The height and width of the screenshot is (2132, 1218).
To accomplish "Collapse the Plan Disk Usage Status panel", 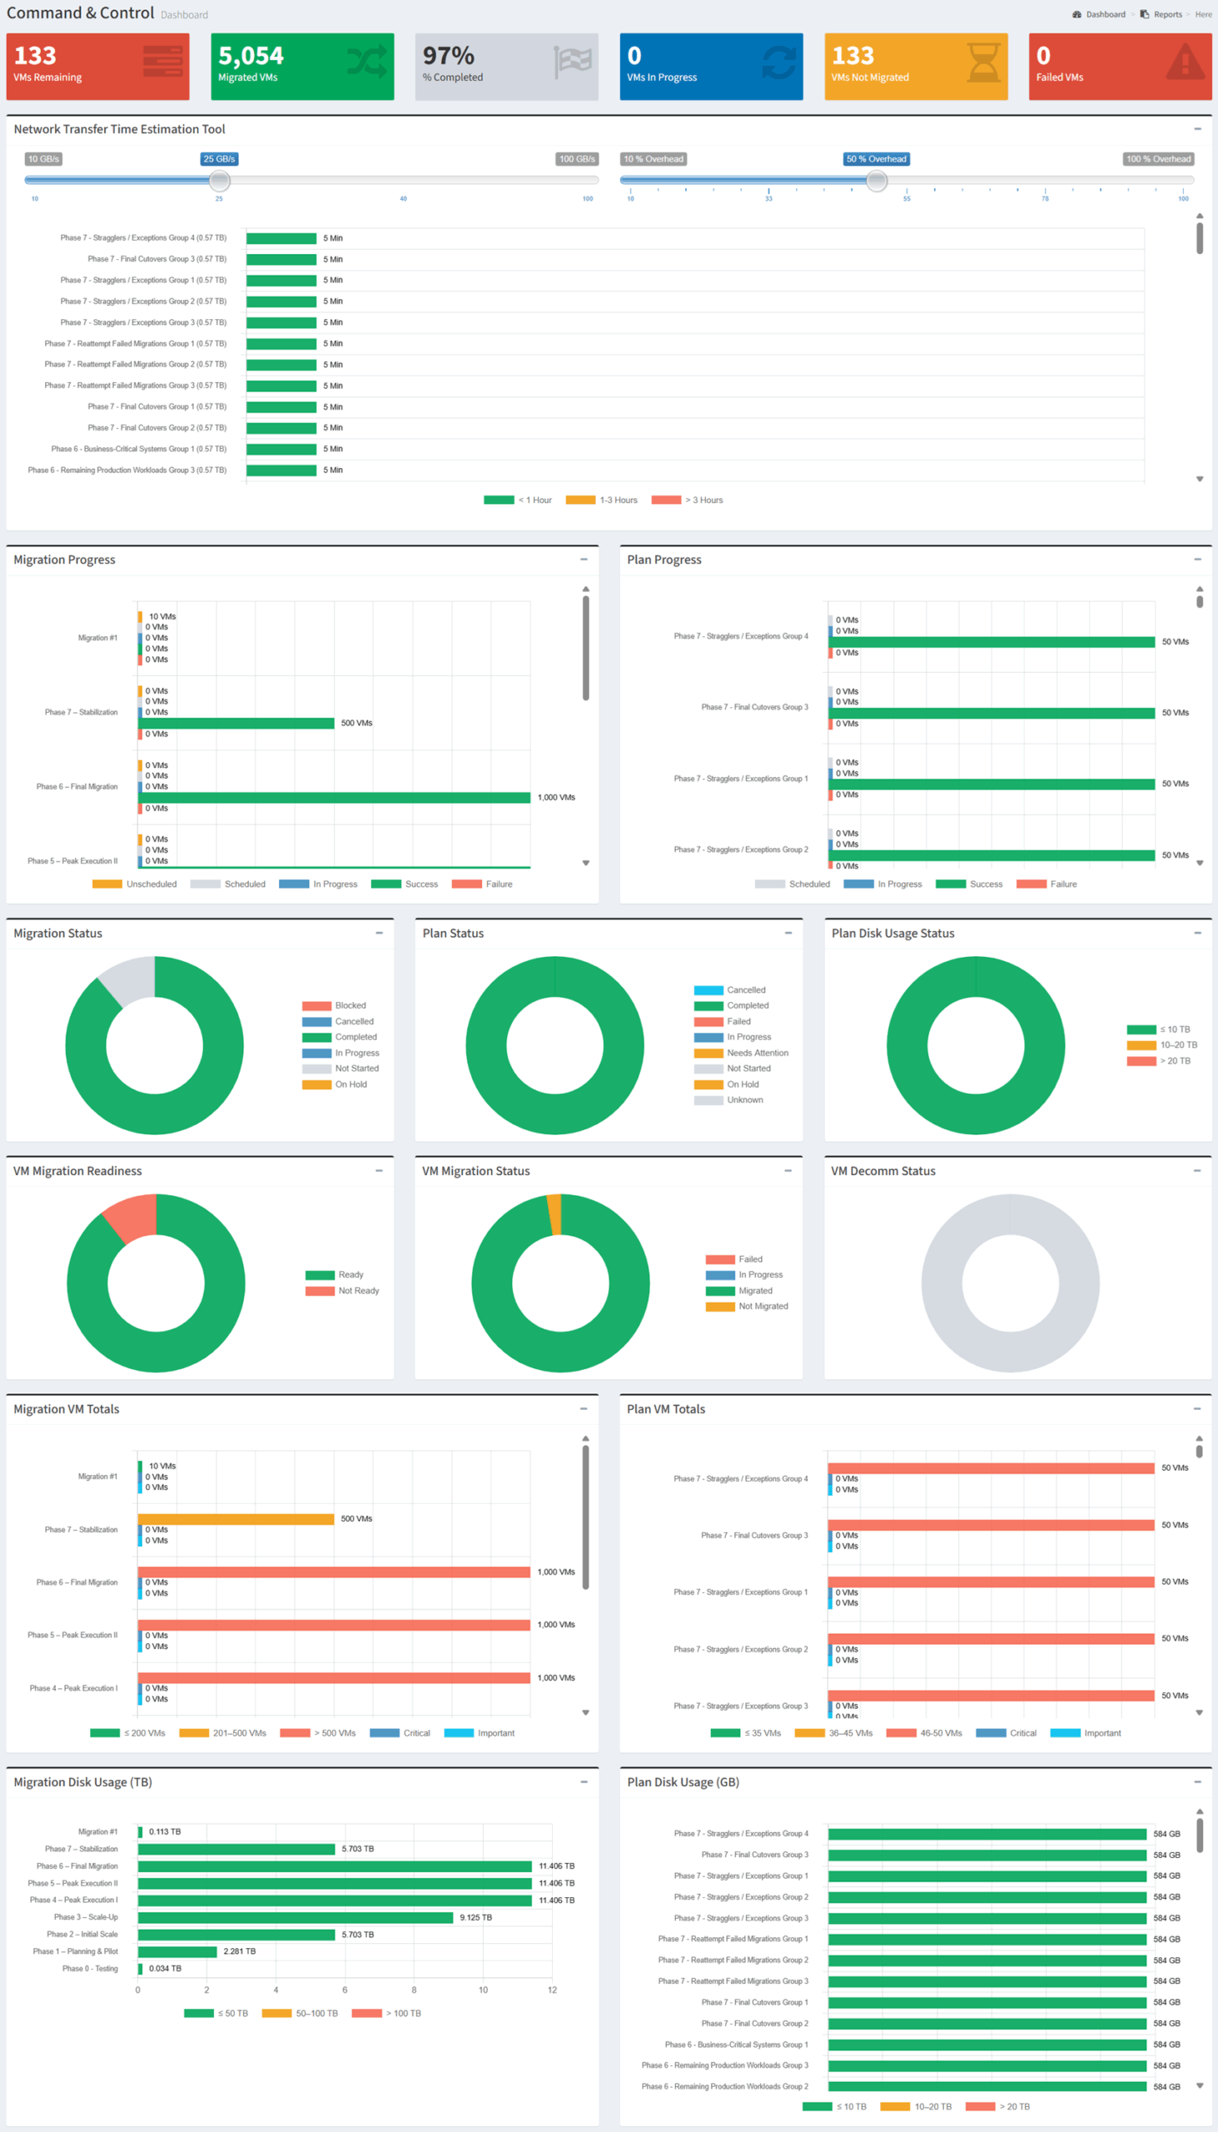I will (1197, 933).
